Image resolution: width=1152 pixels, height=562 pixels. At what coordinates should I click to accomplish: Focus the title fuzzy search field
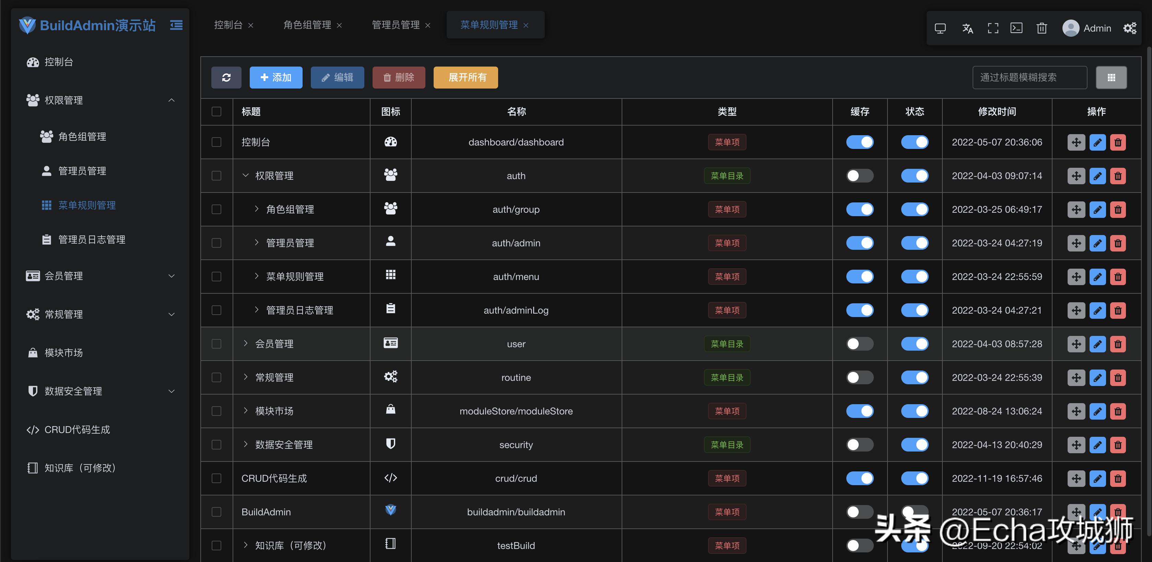1029,77
